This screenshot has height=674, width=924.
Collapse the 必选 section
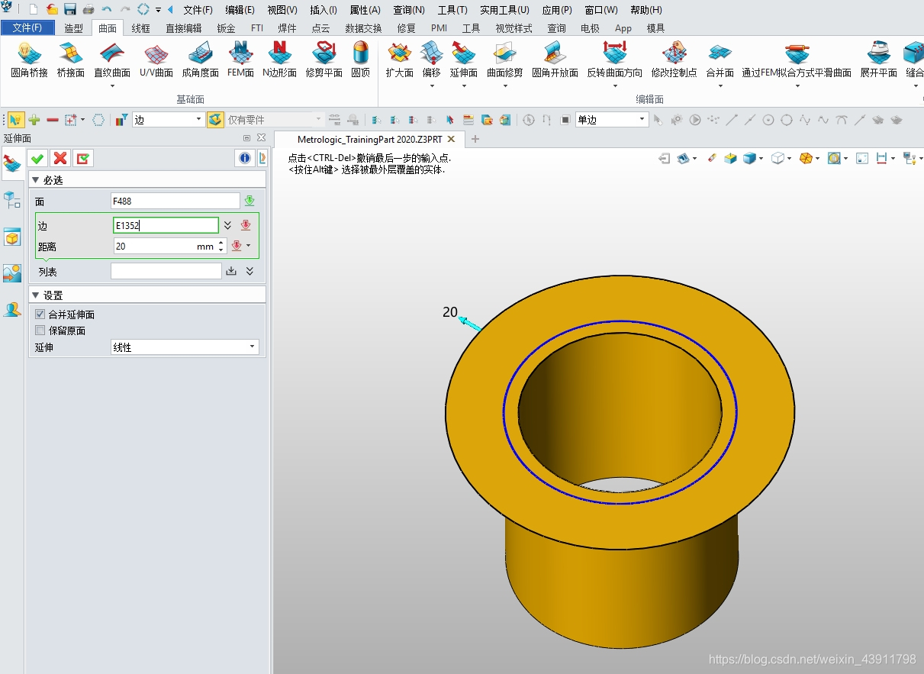(35, 179)
